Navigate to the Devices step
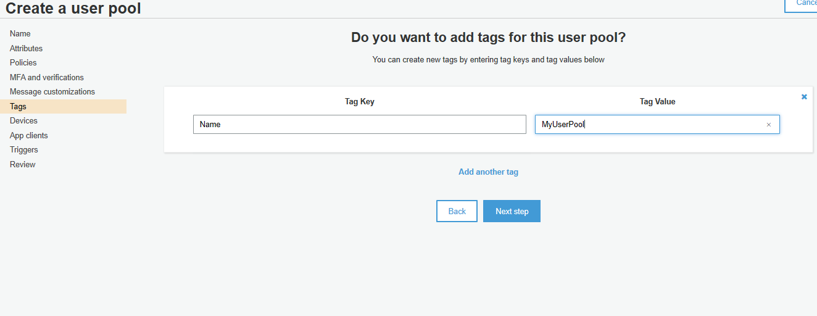The width and height of the screenshot is (817, 316). 23,121
